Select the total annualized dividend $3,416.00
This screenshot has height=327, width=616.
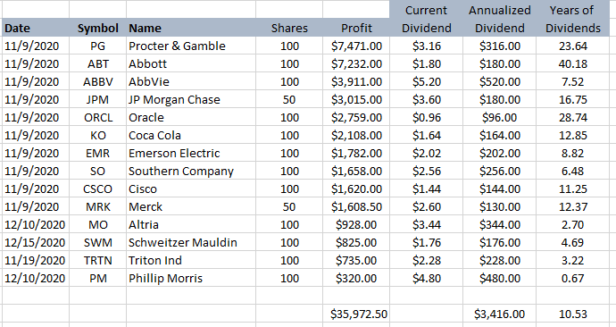coord(499,314)
